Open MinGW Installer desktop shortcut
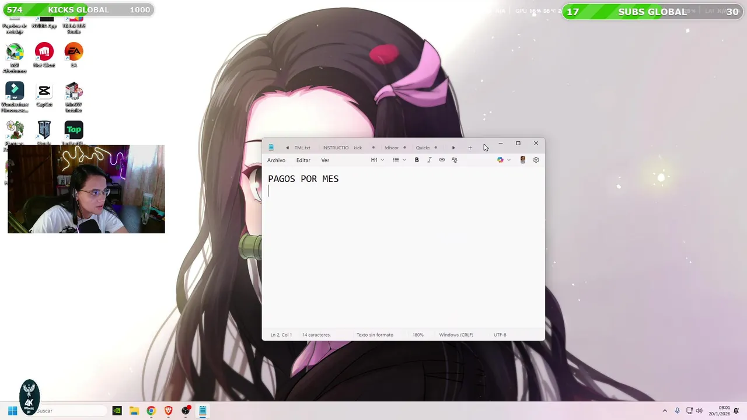The image size is (747, 420). pyautogui.click(x=74, y=97)
